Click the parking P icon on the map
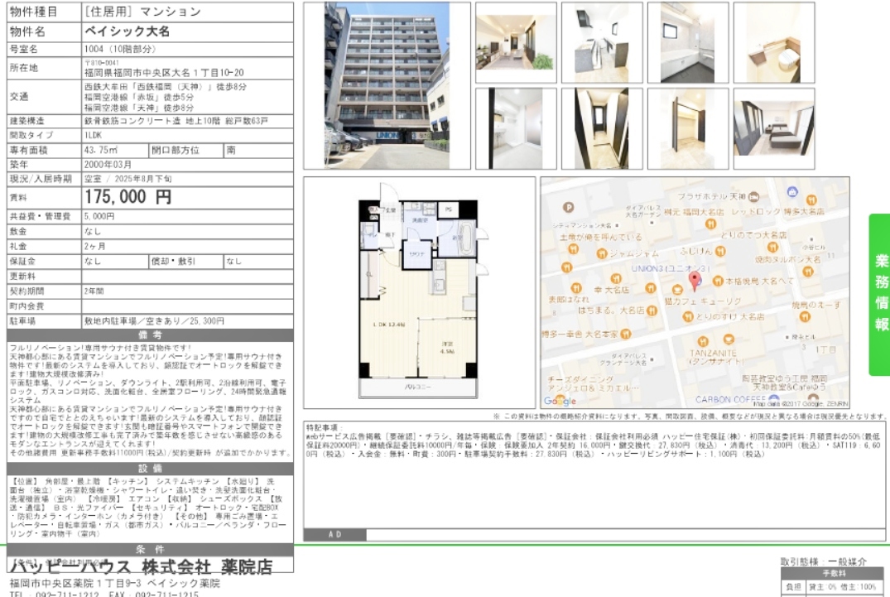 click(567, 207)
